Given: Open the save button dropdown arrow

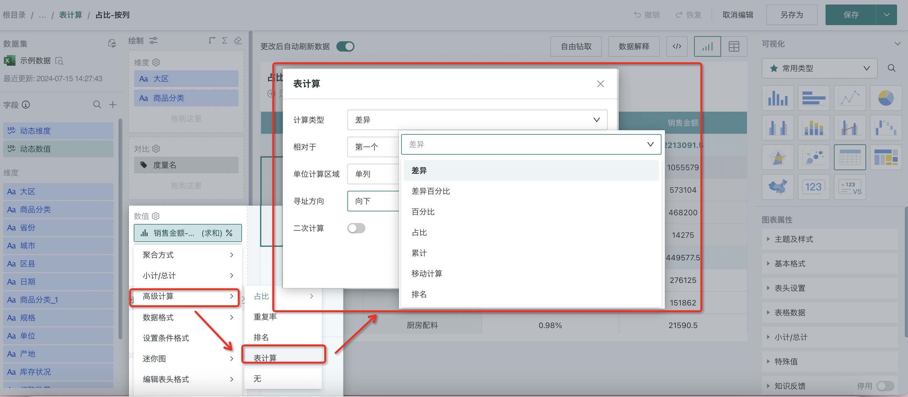Looking at the screenshot, I should [886, 15].
